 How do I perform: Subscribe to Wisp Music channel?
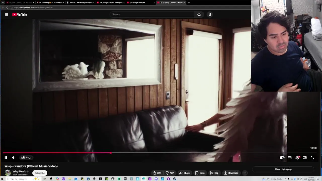[x=40, y=173]
